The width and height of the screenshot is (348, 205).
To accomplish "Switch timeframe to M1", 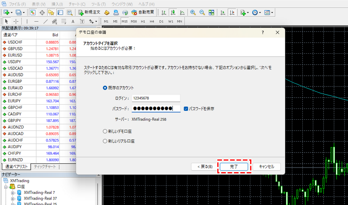I will tap(106, 22).
